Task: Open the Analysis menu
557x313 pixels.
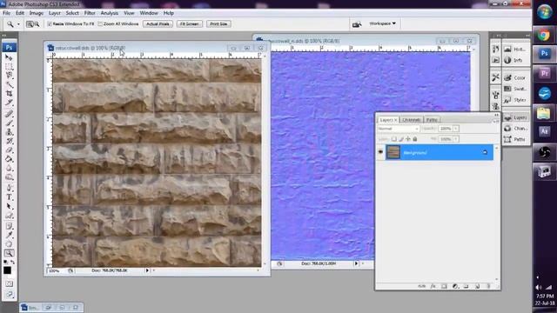Action: coord(110,13)
